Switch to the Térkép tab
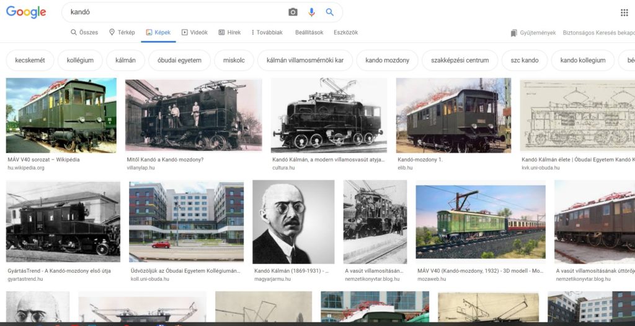Image resolution: width=635 pixels, height=326 pixels. 122,32
